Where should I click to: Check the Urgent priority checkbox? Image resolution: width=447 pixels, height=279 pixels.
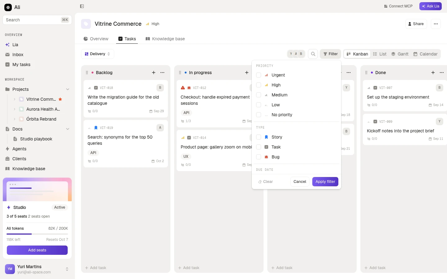(259, 75)
